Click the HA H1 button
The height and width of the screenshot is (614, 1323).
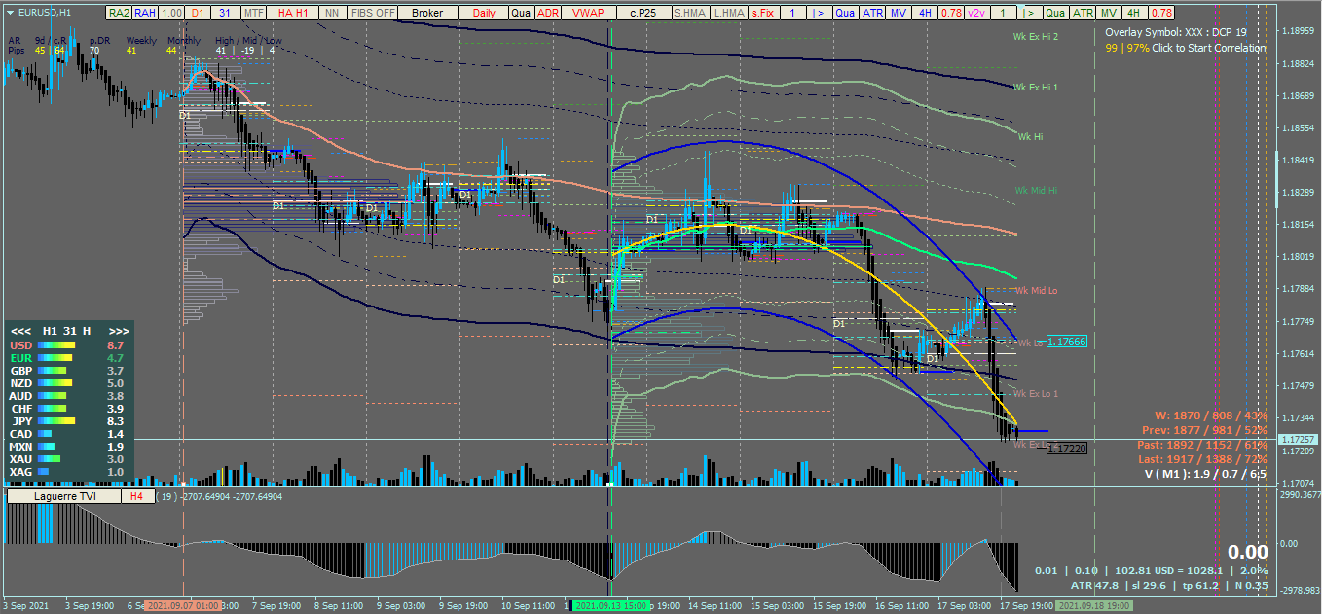[293, 13]
